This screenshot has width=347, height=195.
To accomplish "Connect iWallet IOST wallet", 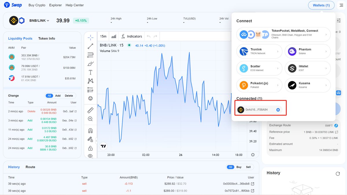I will pyautogui.click(x=308, y=68).
